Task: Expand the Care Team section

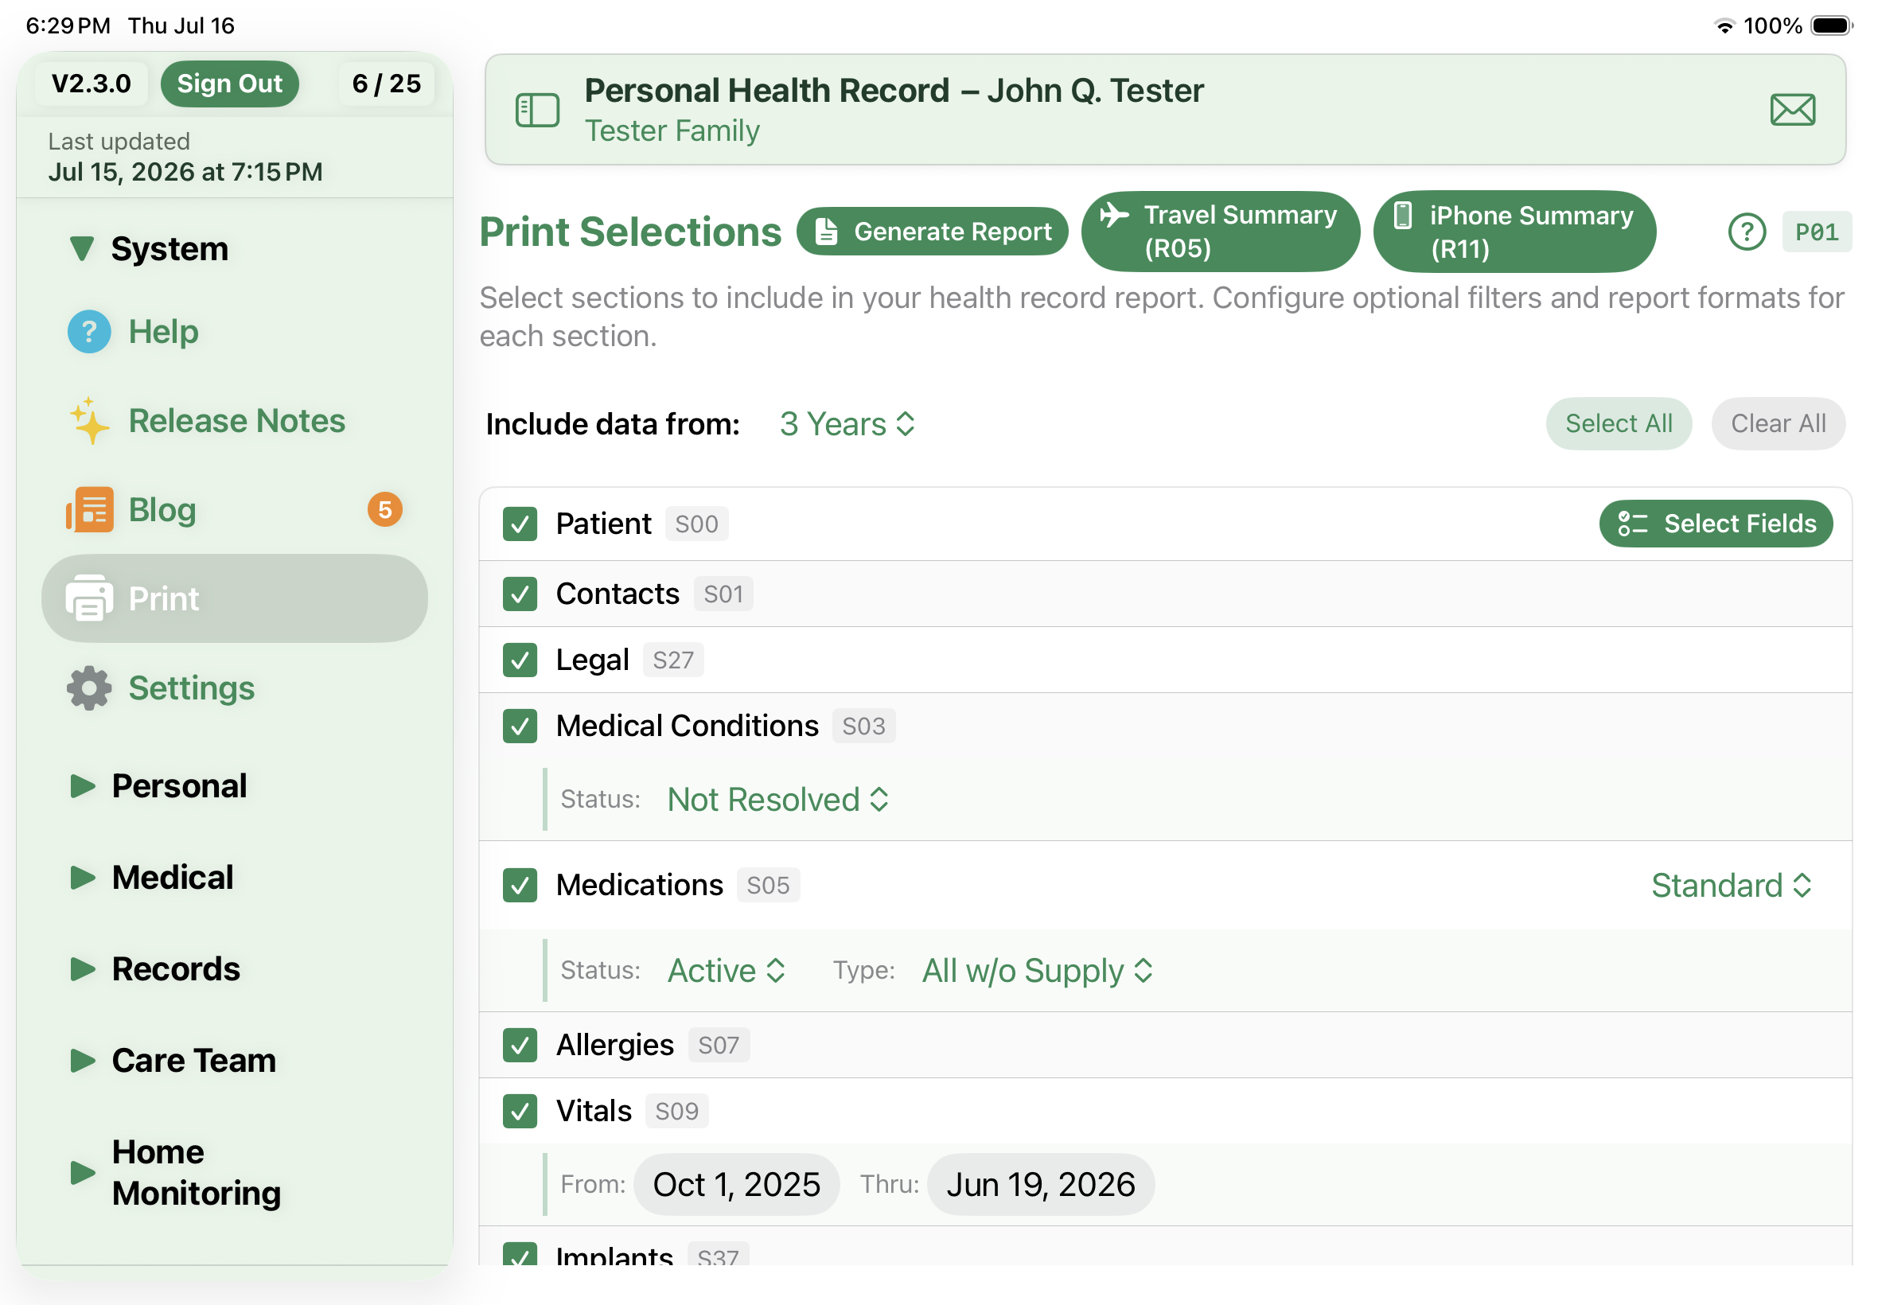Action: tap(82, 1061)
